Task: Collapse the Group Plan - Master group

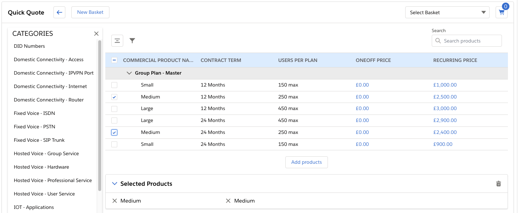Action: [129, 73]
